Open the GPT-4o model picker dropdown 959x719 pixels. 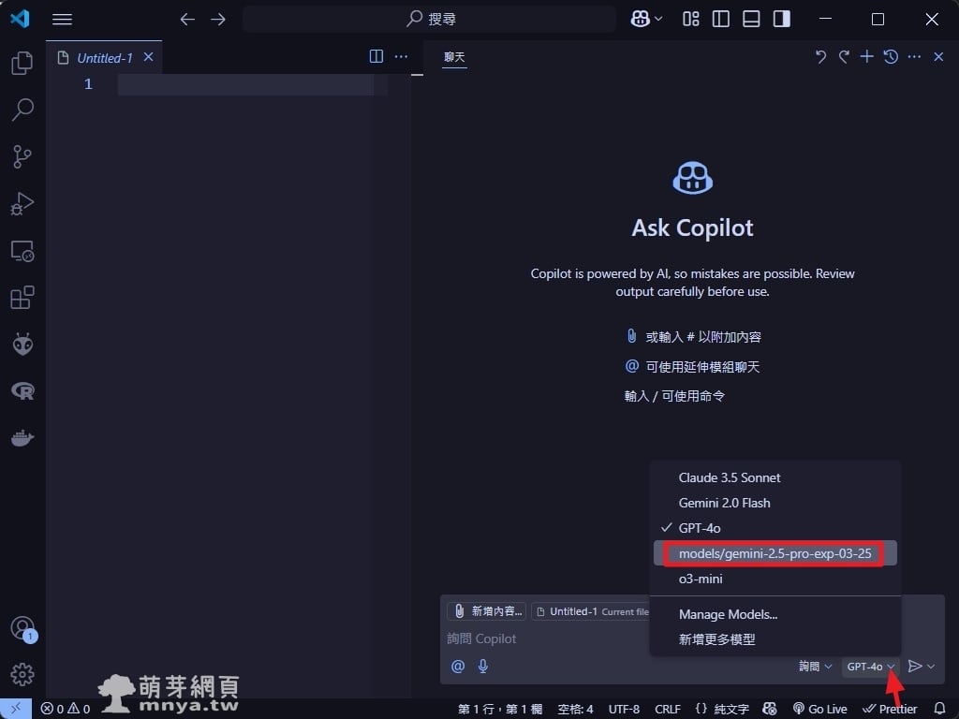[870, 666]
